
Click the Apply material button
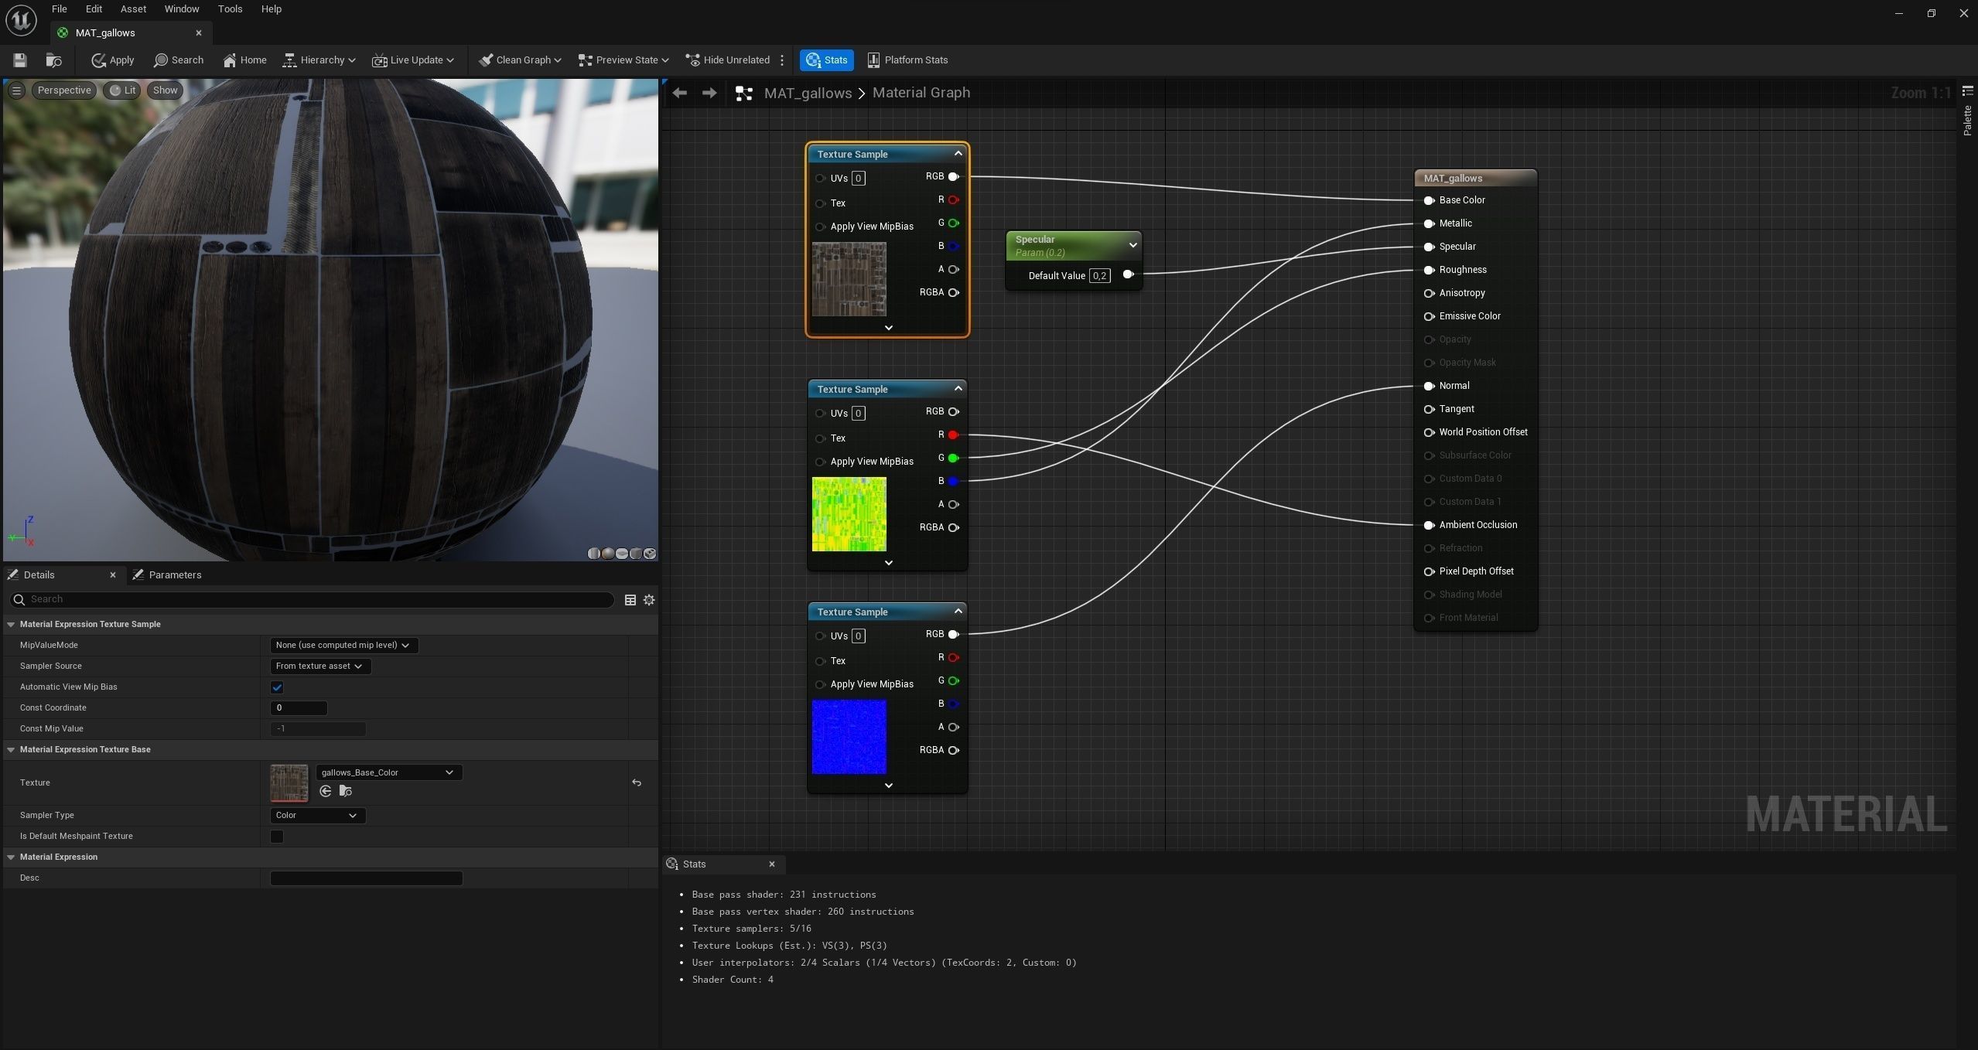click(113, 60)
